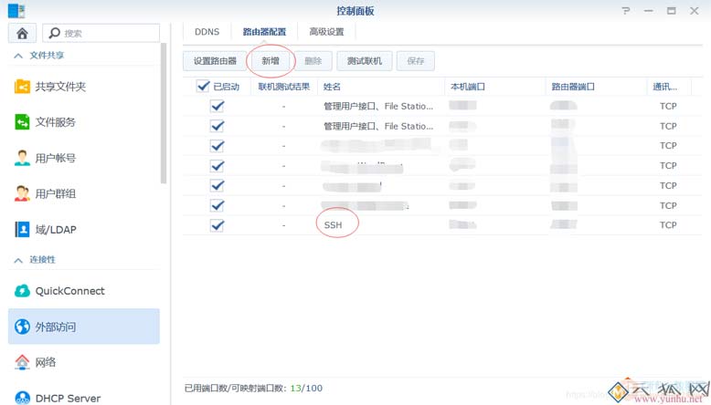Open Domain/LDAP (域/LDAP) icon

coord(22,229)
